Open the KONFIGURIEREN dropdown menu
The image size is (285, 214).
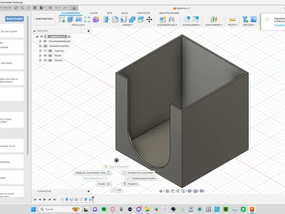191,25
